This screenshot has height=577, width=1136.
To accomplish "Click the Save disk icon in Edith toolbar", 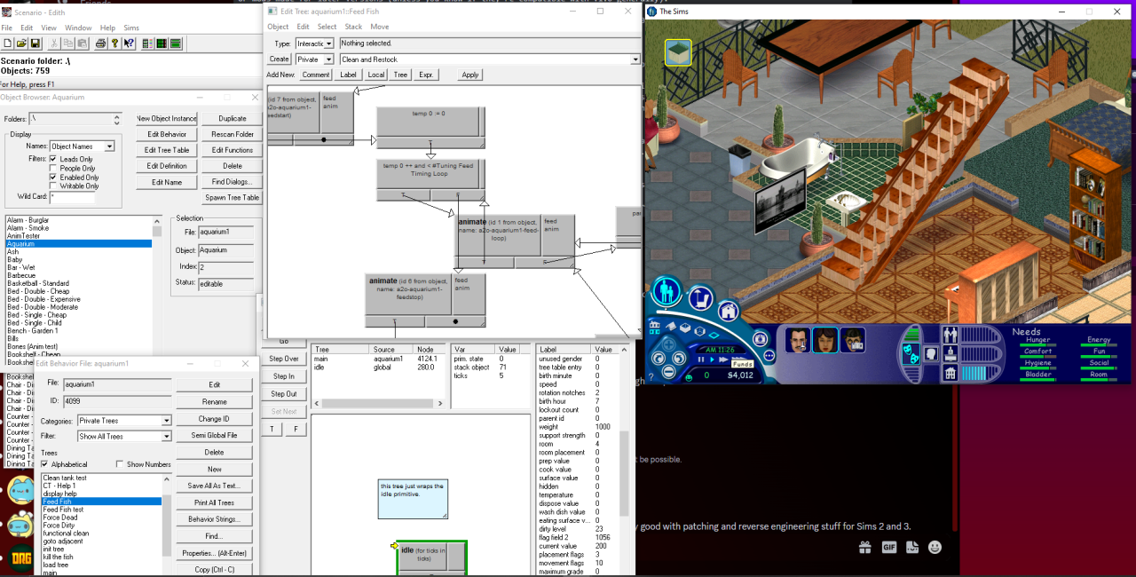I will [x=35, y=43].
